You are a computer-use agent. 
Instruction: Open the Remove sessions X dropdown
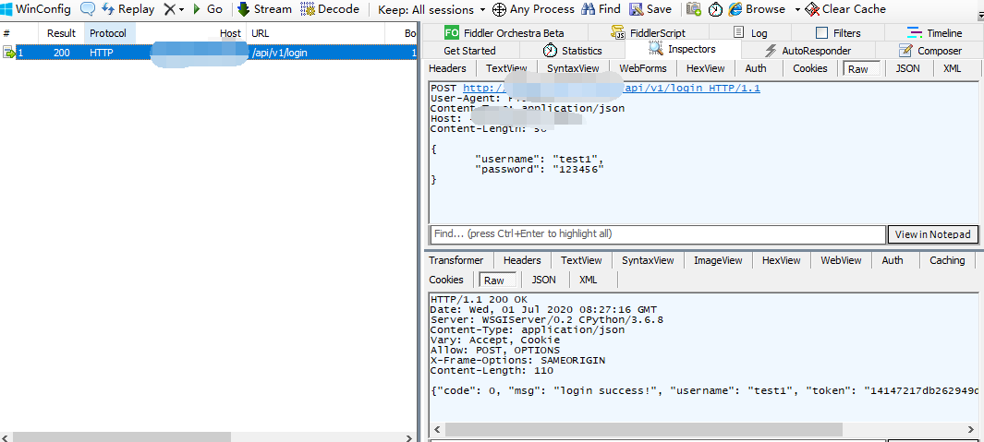pos(174,9)
